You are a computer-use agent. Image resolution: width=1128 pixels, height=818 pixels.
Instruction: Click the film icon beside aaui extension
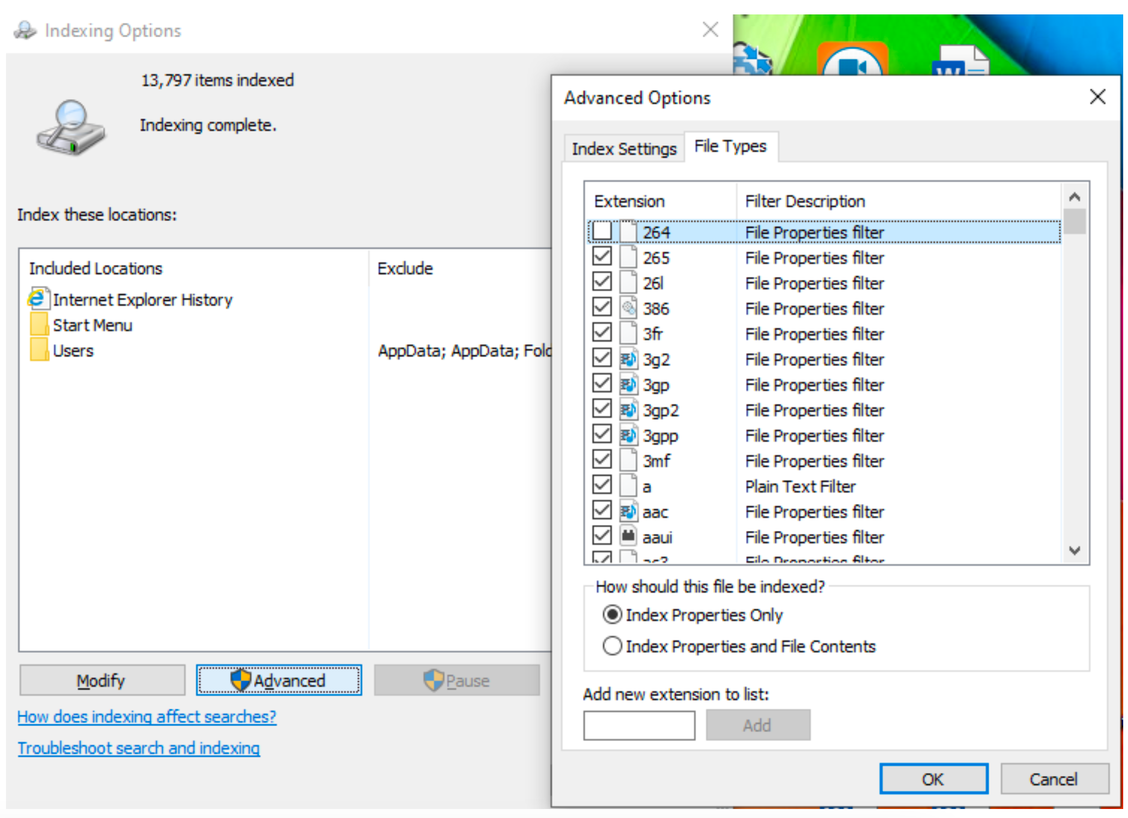click(629, 536)
